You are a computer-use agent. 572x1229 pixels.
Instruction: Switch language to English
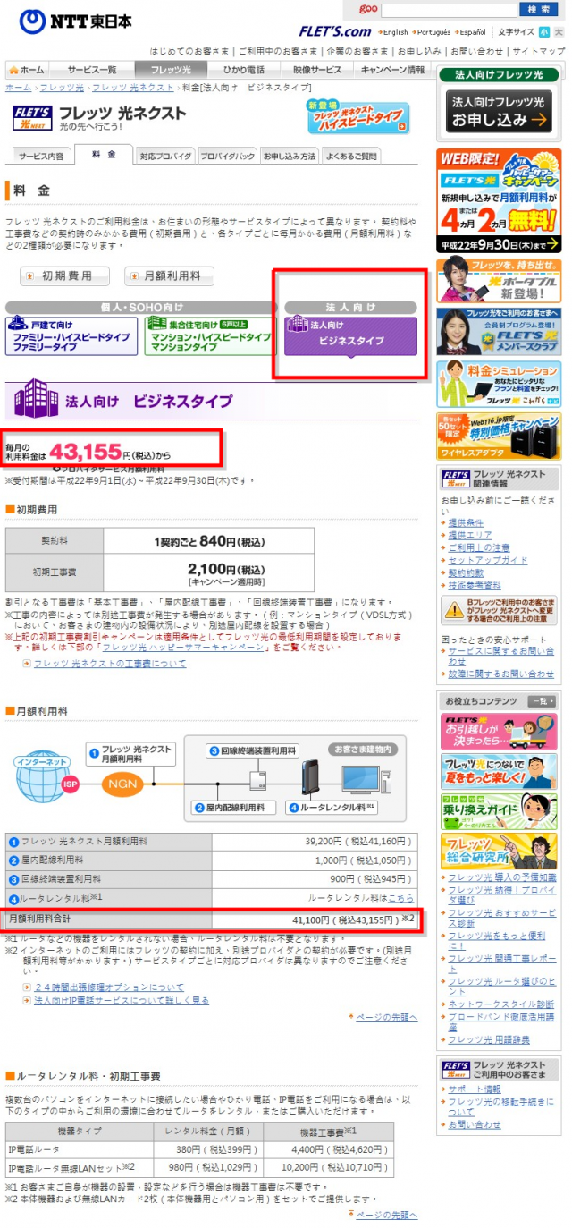[395, 31]
